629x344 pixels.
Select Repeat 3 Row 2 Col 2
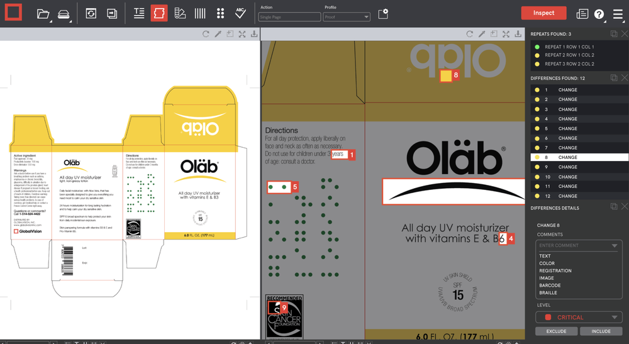click(x=579, y=64)
